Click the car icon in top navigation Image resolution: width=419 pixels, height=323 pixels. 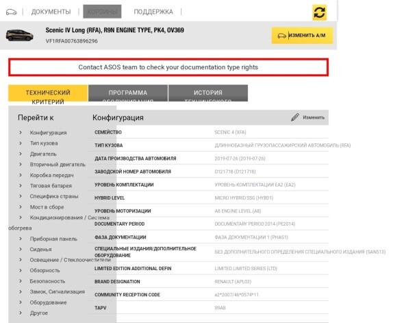pyautogui.click(x=11, y=12)
